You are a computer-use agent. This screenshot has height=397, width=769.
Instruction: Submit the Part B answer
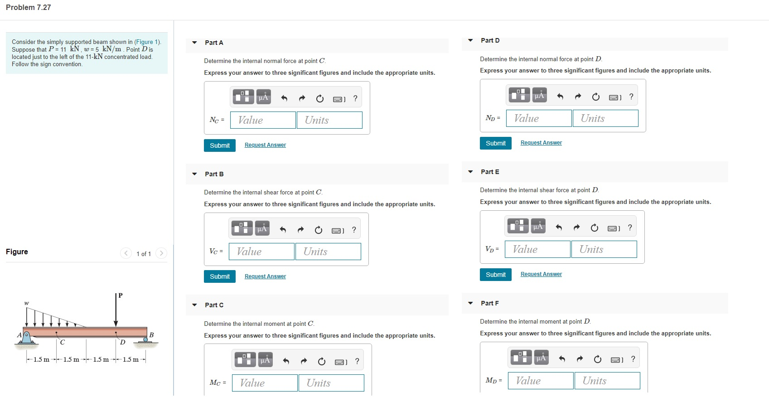click(x=220, y=276)
